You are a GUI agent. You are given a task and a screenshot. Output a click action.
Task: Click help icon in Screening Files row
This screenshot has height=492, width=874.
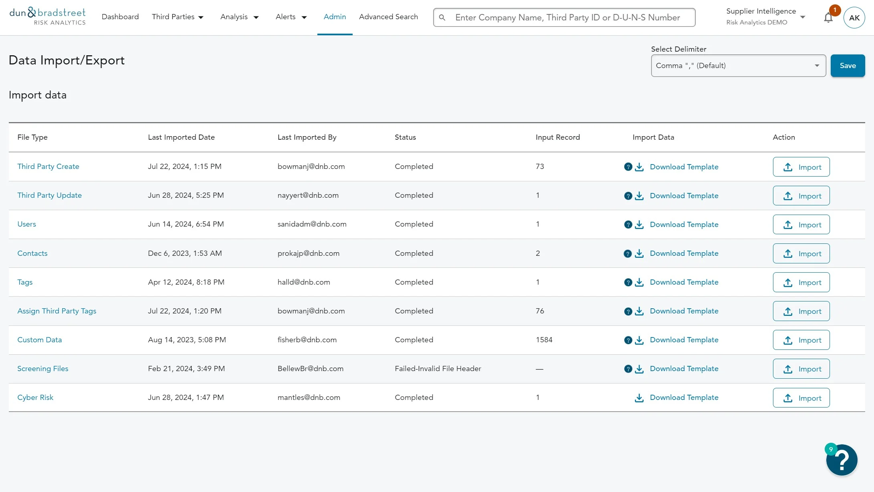[628, 369]
